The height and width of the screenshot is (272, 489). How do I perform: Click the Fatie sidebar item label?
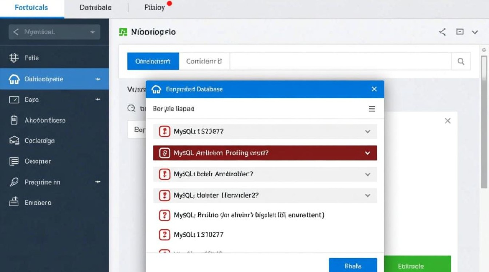coord(32,58)
